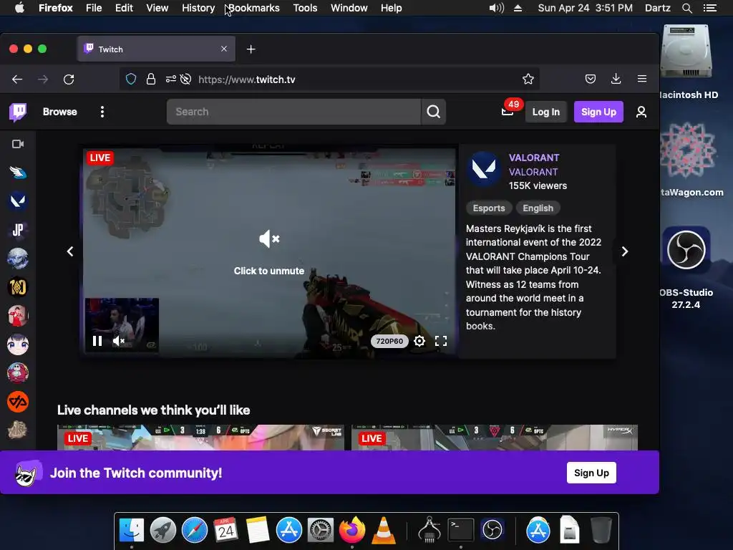Open the VALORANT channel avatar in sidebar
Image resolution: width=733 pixels, height=550 pixels.
click(x=18, y=201)
